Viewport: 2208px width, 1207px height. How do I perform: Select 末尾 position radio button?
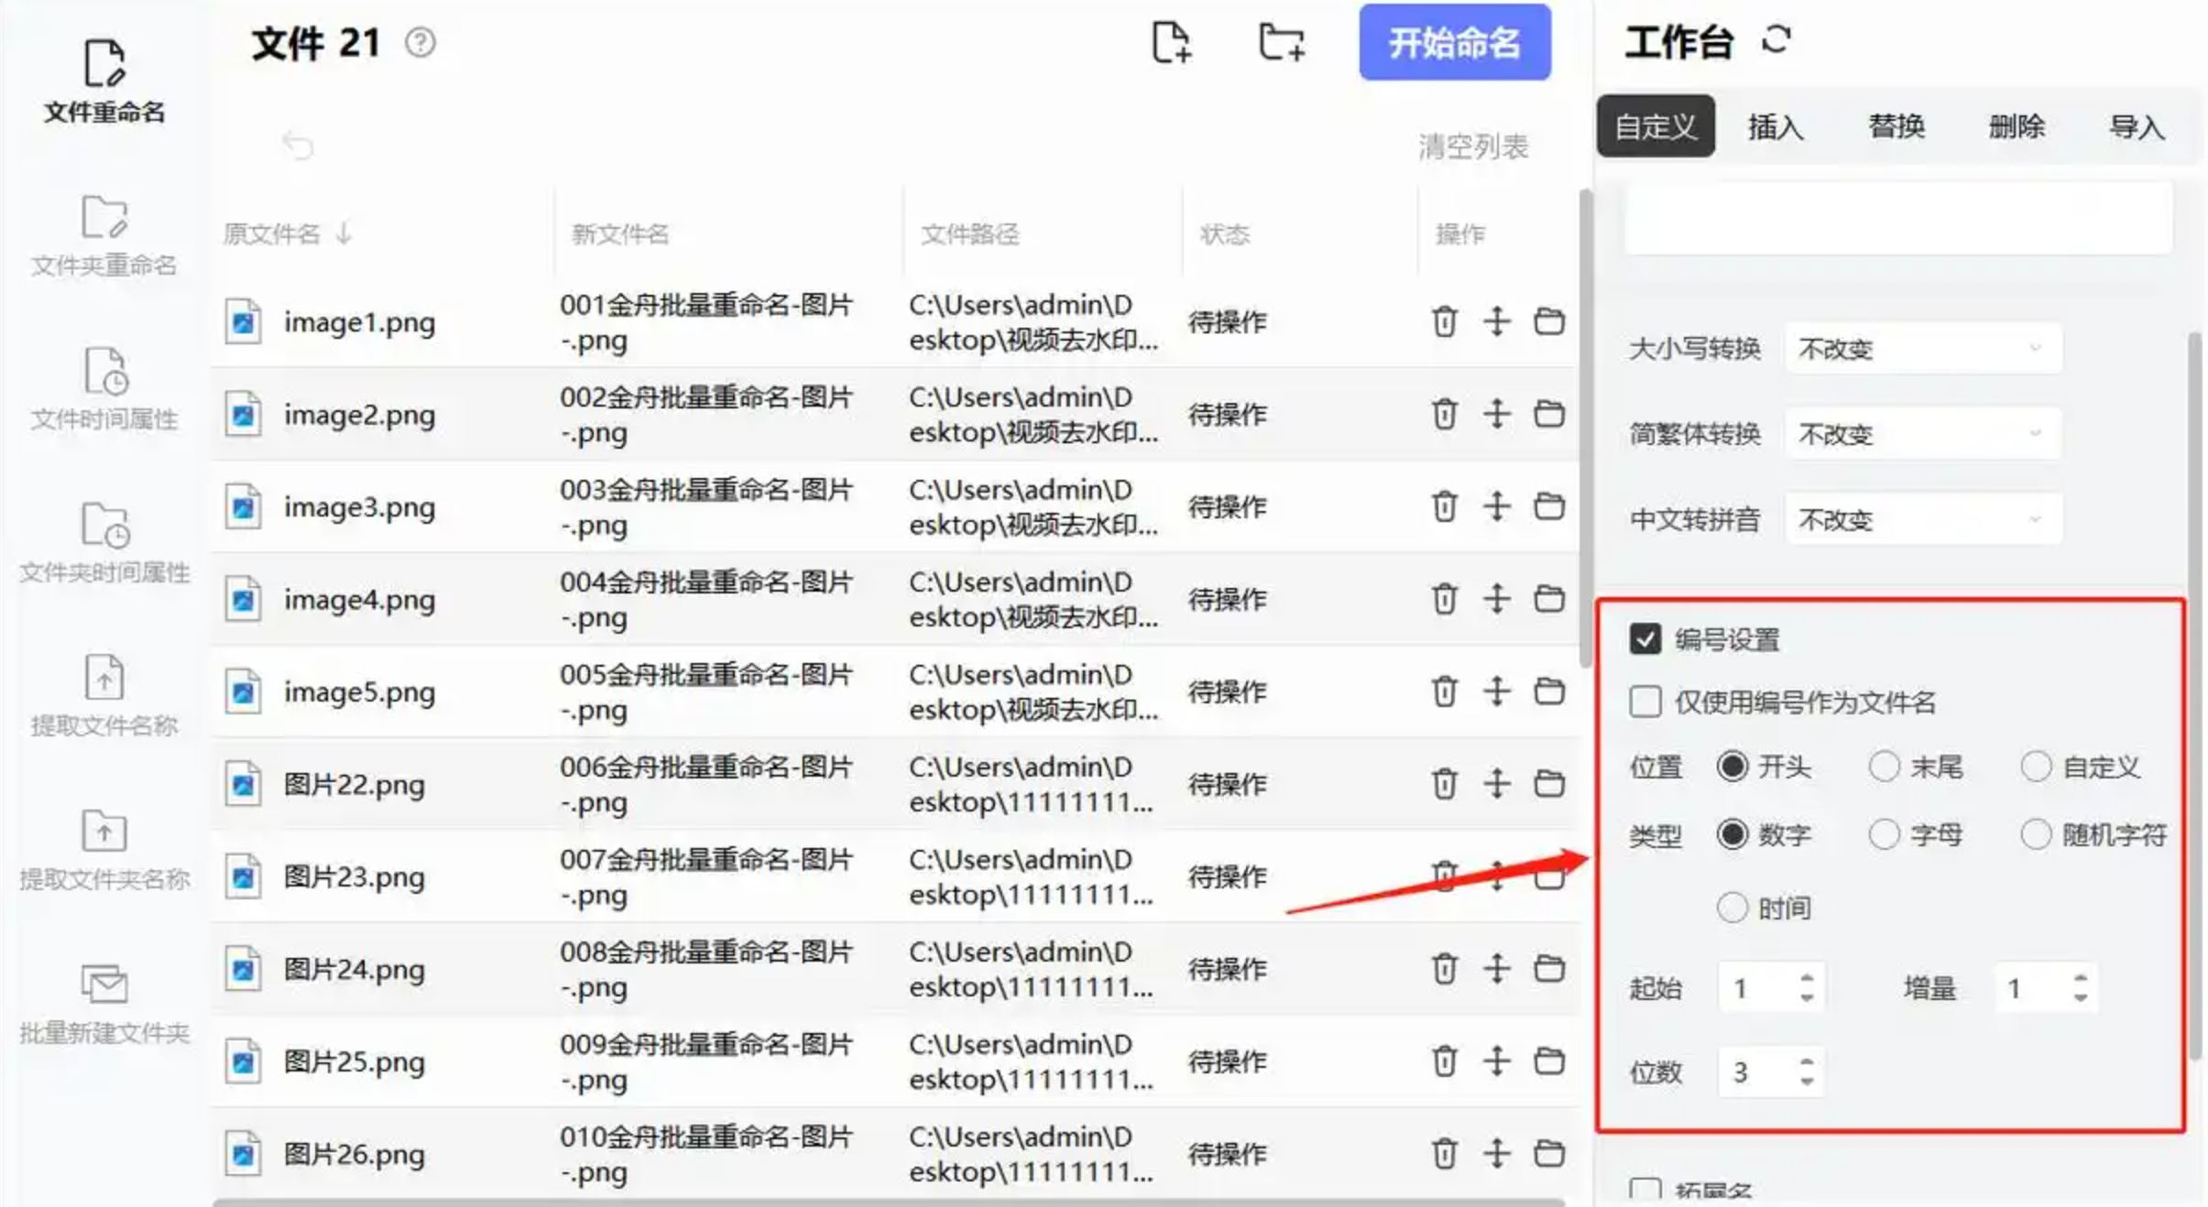pos(1884,767)
